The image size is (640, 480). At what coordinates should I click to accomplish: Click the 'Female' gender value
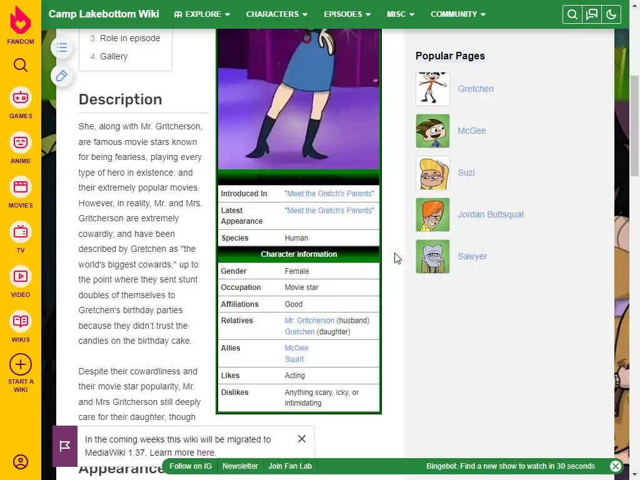tap(297, 271)
